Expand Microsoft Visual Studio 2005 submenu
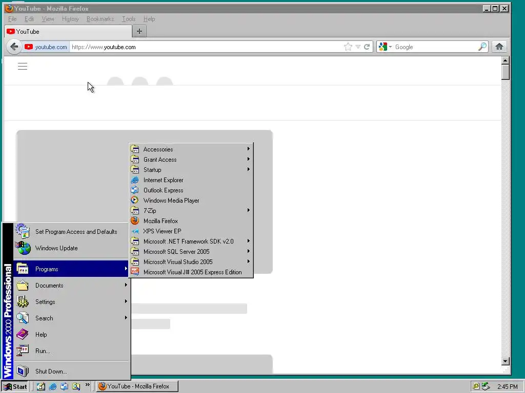This screenshot has height=393, width=525. pyautogui.click(x=191, y=262)
